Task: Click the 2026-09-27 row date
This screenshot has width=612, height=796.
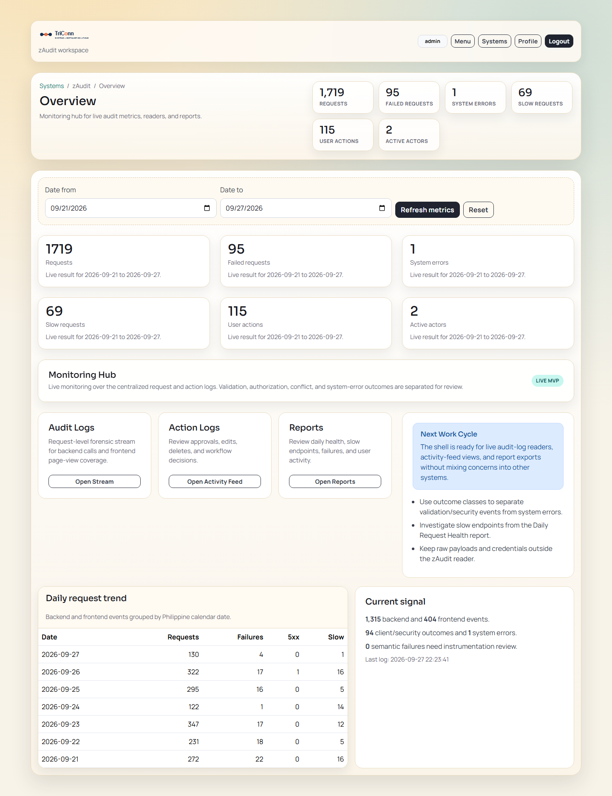Action: click(x=60, y=655)
